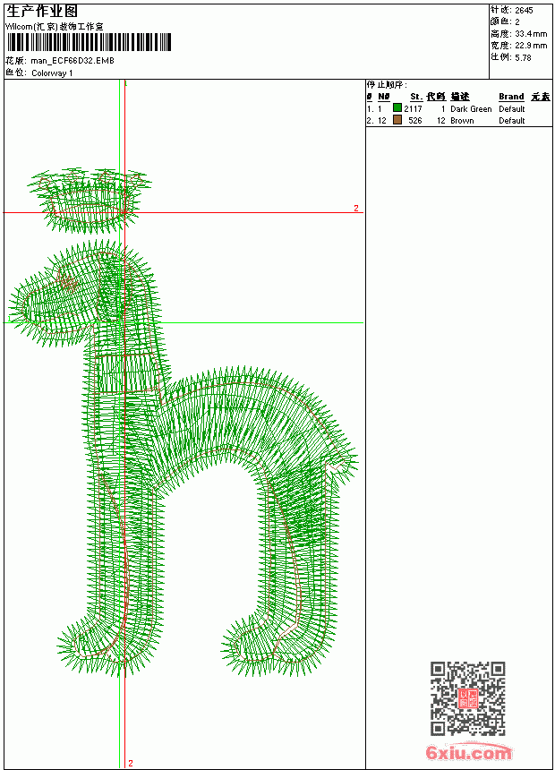
Task: Click the St. column header
Action: pyautogui.click(x=416, y=97)
